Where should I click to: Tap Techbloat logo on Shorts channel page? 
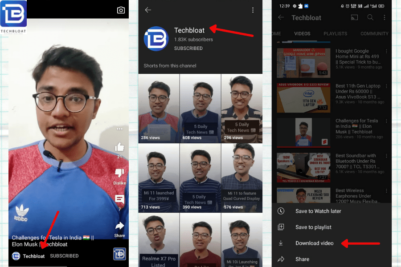coord(156,39)
